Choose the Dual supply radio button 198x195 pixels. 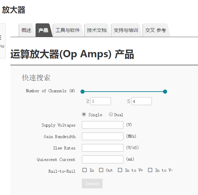[111, 114]
